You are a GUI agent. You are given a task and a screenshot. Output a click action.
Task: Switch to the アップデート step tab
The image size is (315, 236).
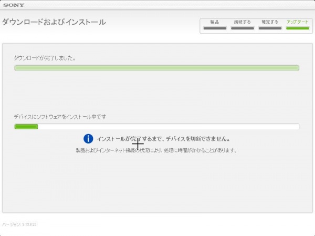pyautogui.click(x=298, y=22)
